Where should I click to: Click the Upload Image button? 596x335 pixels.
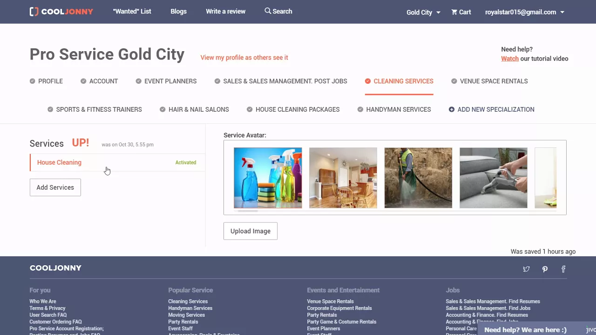[x=251, y=231]
